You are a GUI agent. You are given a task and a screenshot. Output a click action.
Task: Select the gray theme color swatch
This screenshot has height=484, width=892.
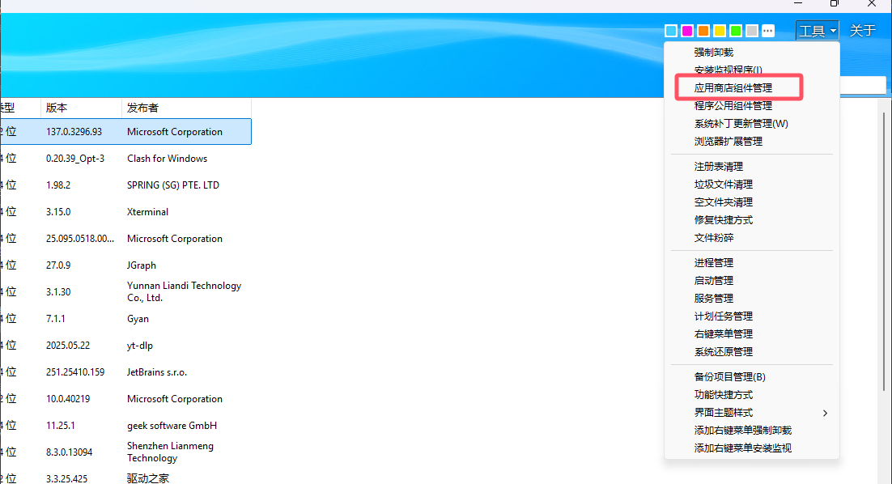click(x=752, y=31)
